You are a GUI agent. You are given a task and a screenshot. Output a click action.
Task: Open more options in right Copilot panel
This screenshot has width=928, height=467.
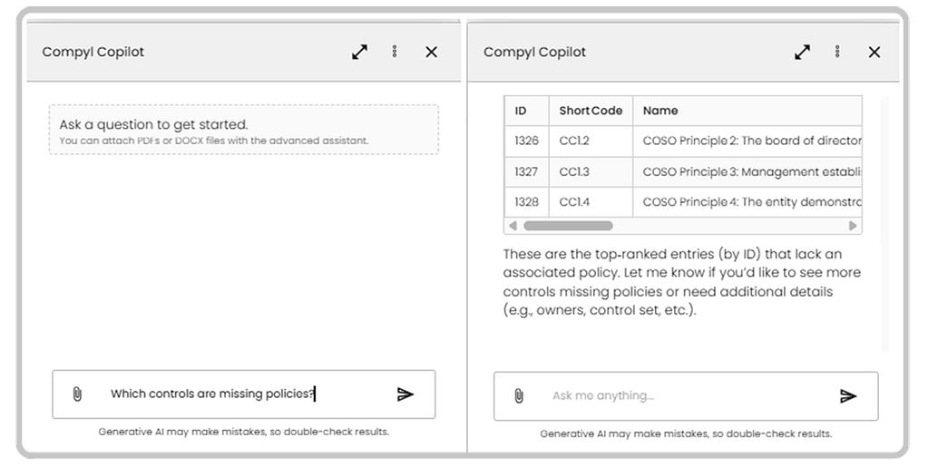pyautogui.click(x=837, y=52)
